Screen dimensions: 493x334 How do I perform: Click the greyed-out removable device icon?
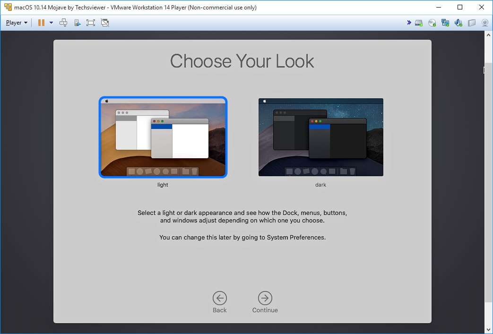coord(472,23)
